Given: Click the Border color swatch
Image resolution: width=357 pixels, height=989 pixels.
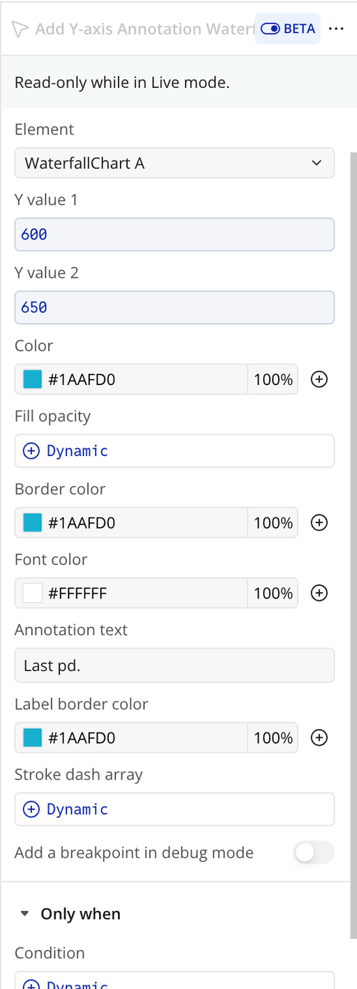Looking at the screenshot, I should (x=33, y=522).
